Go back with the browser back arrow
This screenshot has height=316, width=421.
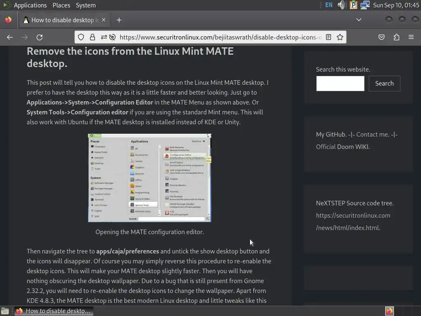10,37
